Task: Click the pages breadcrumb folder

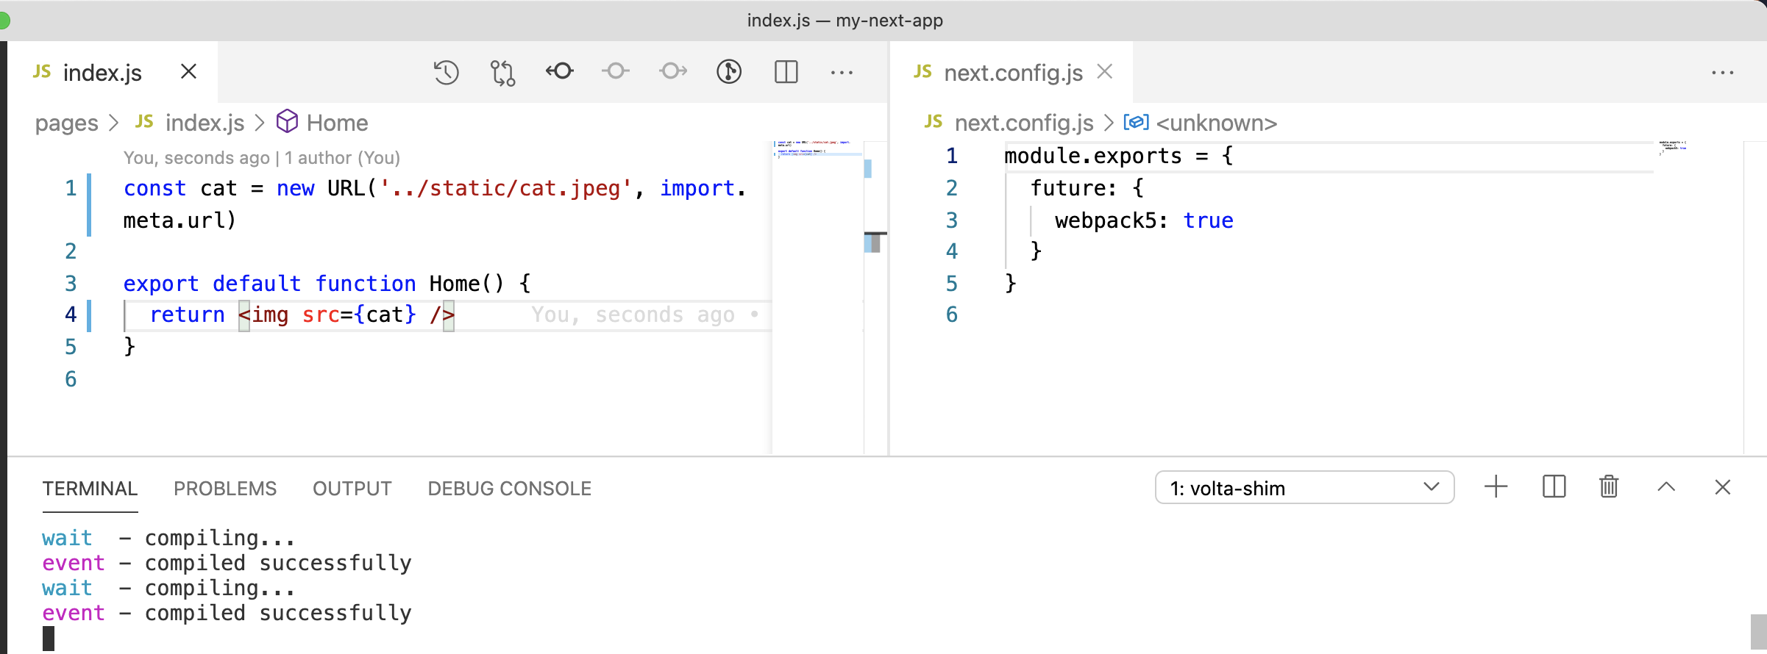Action: tap(66, 123)
